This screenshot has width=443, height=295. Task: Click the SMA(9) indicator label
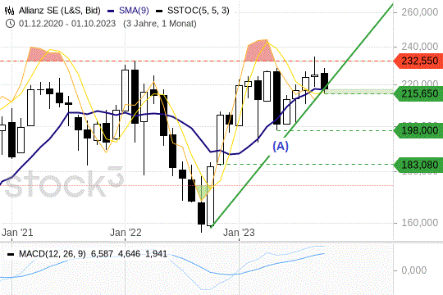click(x=134, y=11)
